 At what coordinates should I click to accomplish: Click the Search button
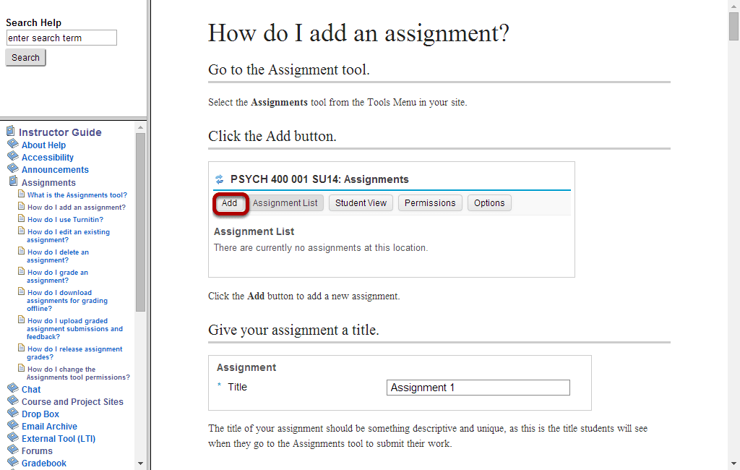click(25, 58)
